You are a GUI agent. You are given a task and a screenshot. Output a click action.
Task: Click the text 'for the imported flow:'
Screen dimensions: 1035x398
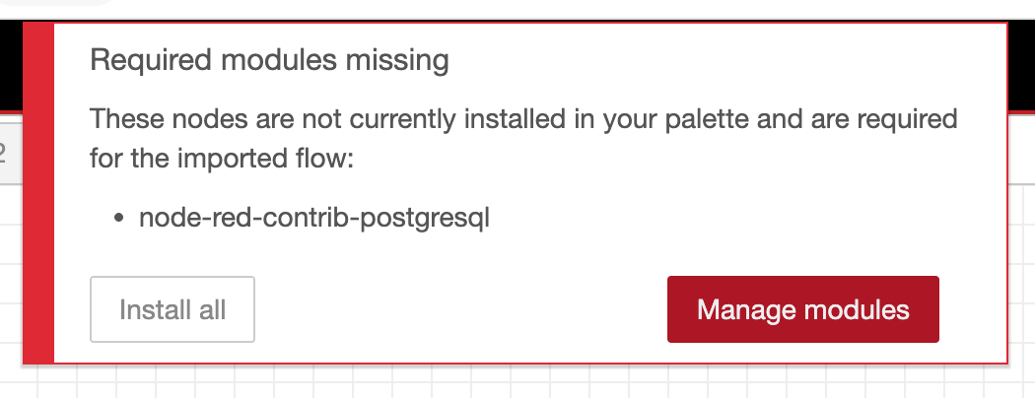[222, 159]
